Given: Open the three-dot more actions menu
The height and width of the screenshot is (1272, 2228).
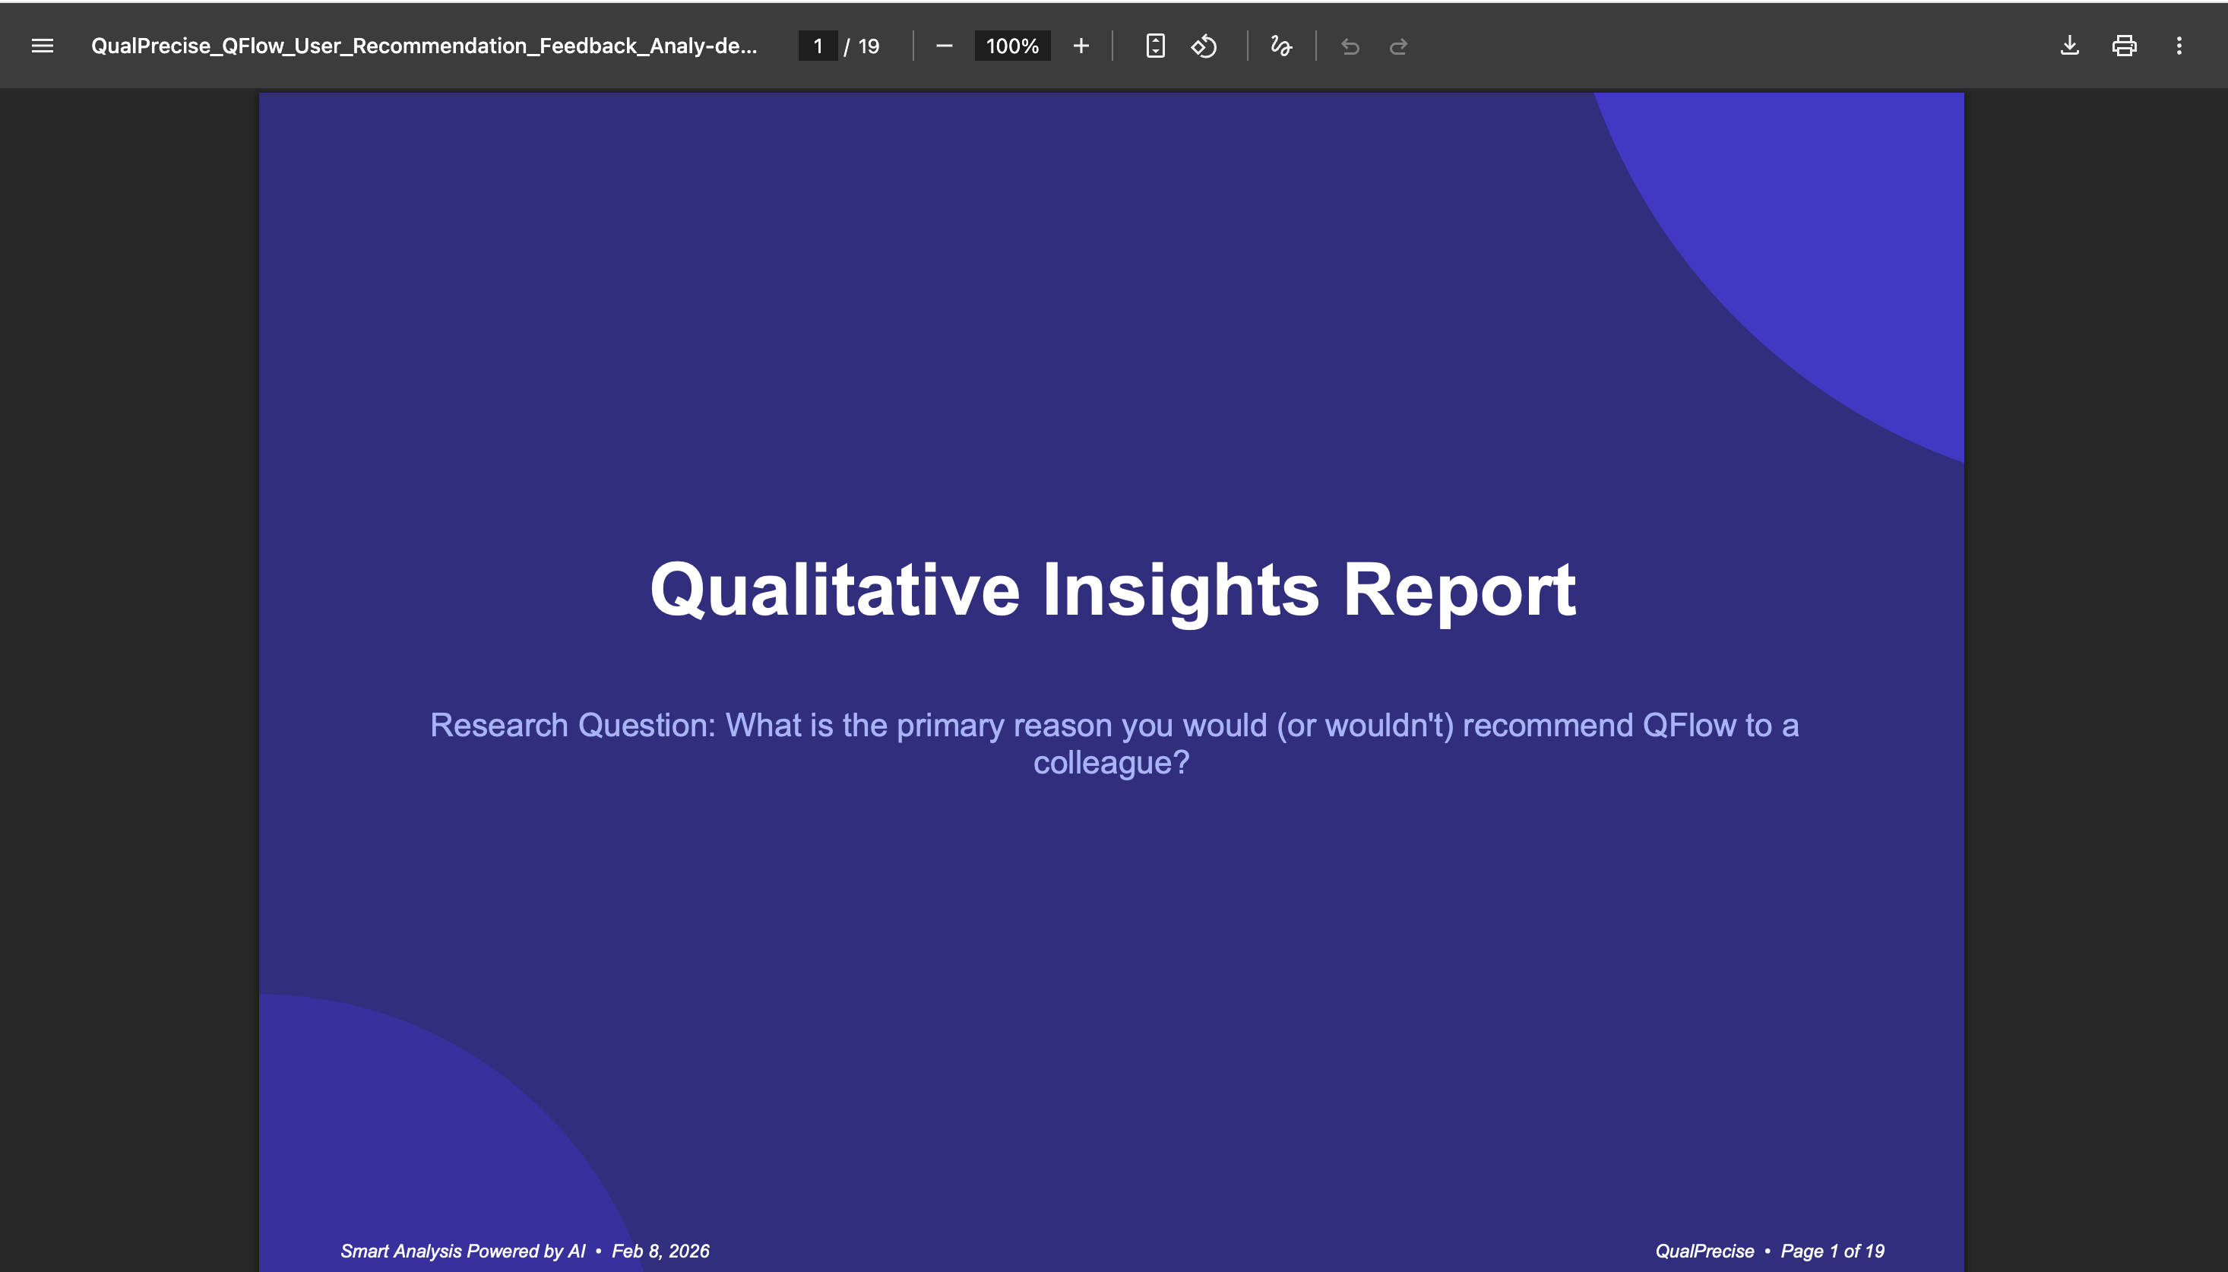Looking at the screenshot, I should click(2179, 46).
